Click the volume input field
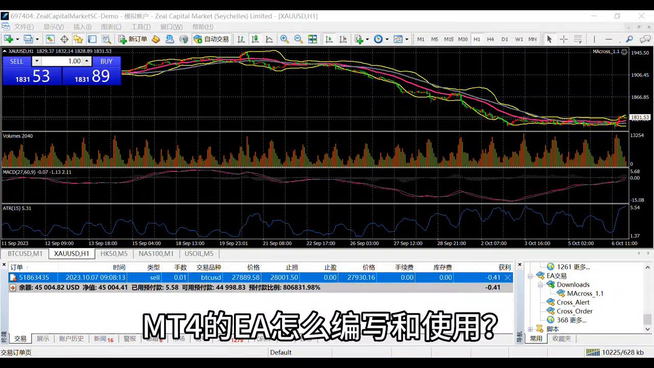Image resolution: width=654 pixels, height=368 pixels. coord(66,61)
